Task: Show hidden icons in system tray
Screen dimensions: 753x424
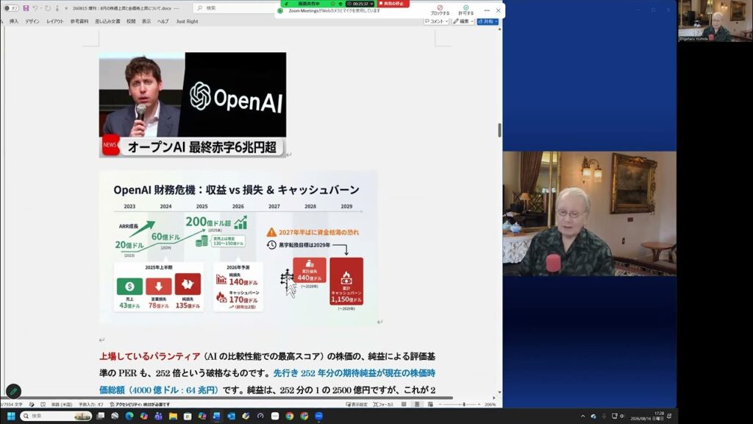Action: pos(582,417)
